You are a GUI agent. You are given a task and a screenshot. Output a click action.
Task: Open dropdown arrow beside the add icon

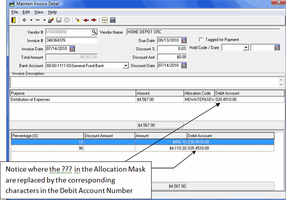31,20
